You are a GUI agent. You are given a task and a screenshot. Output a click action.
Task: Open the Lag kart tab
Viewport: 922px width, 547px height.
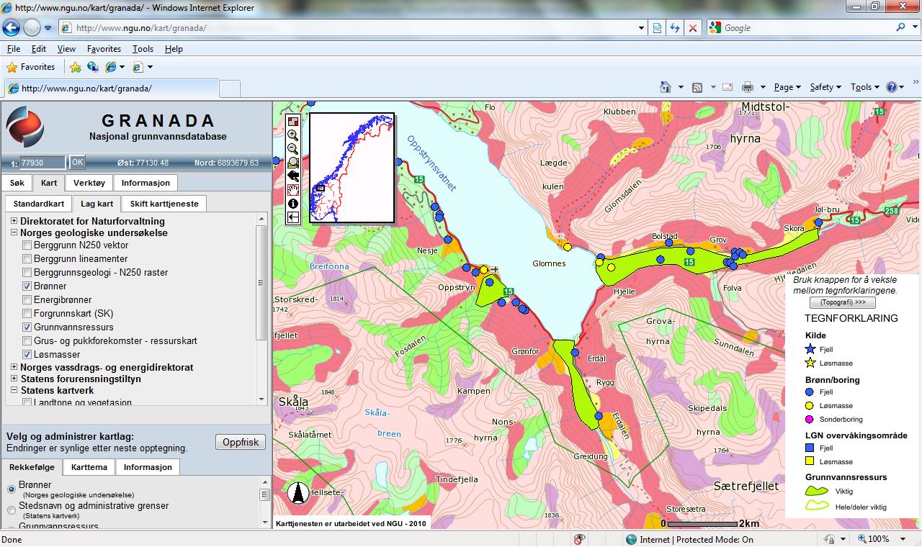[97, 204]
